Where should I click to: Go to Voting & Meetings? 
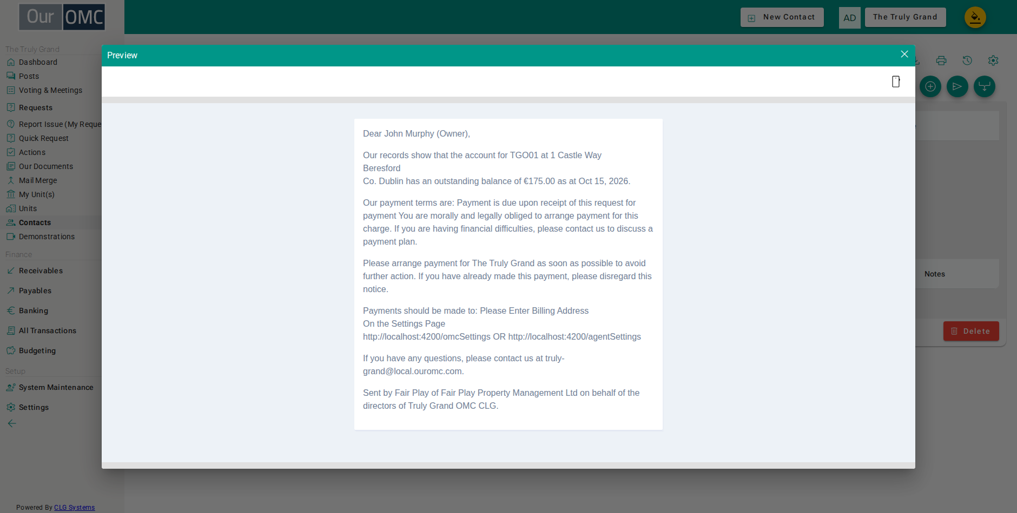tap(50, 90)
